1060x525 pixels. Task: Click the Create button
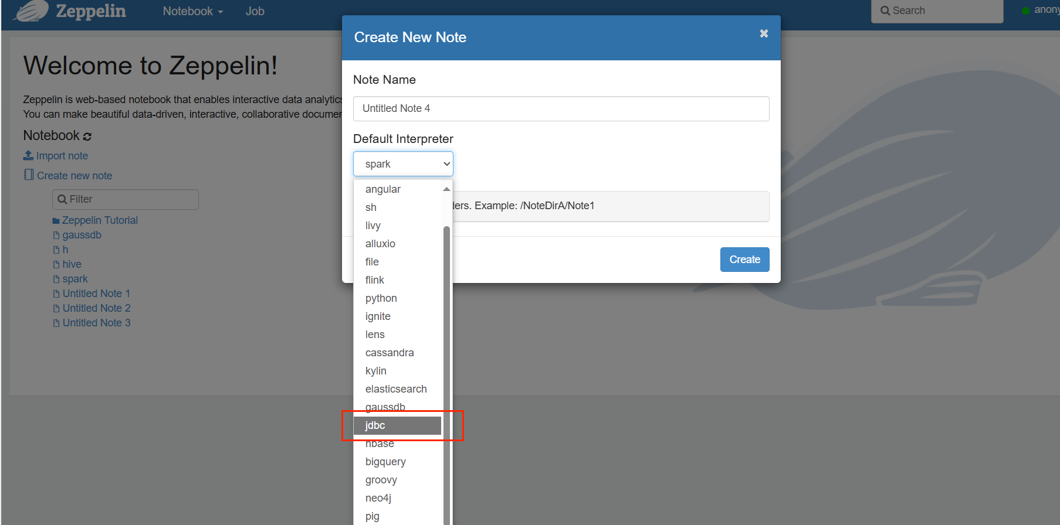coord(745,260)
